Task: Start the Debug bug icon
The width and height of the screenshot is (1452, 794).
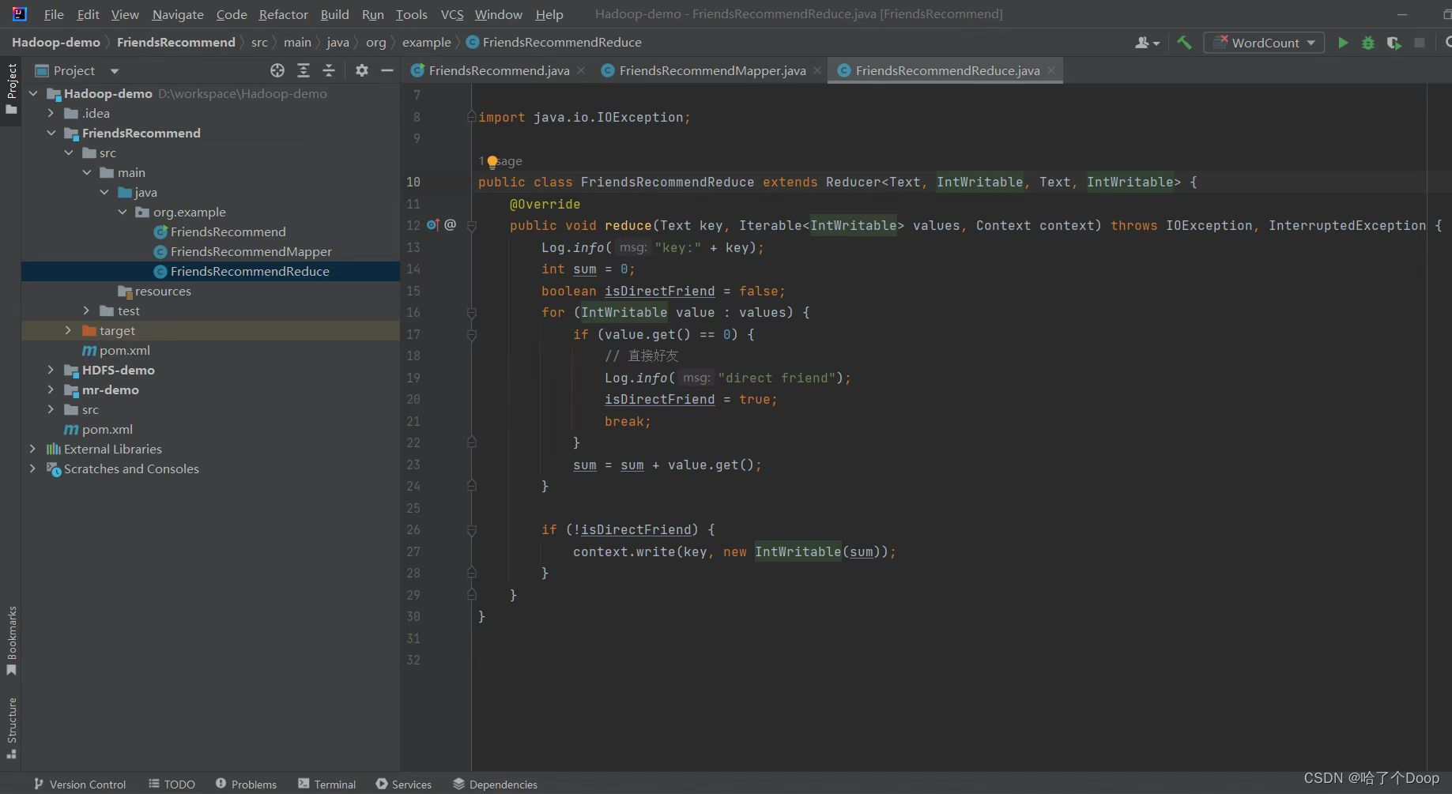Action: (x=1368, y=43)
